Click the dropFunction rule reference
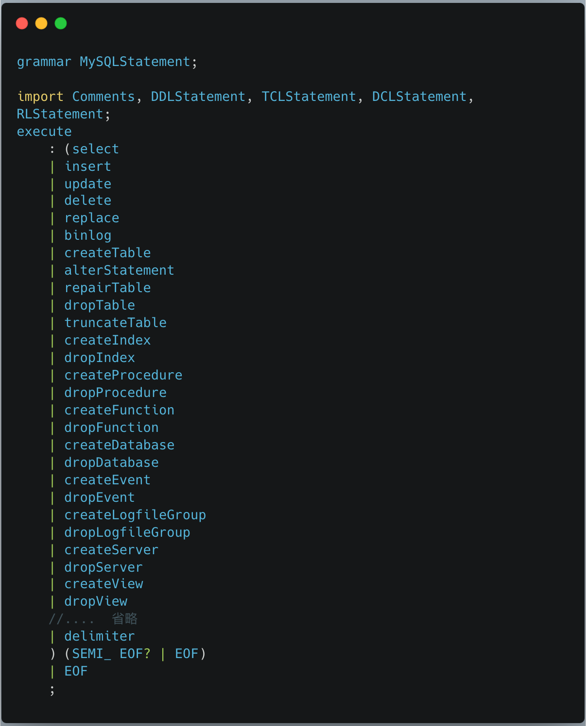The width and height of the screenshot is (586, 726). (x=111, y=428)
